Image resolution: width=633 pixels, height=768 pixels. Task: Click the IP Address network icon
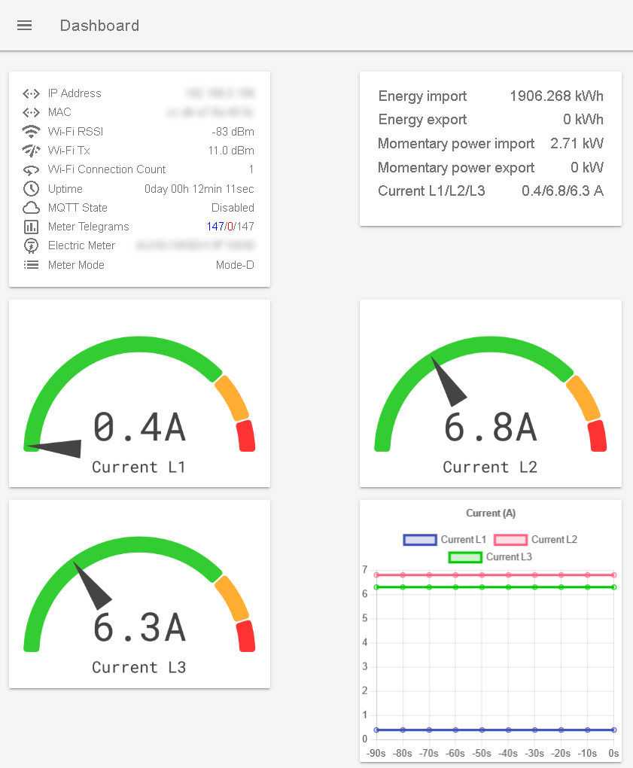tap(31, 93)
